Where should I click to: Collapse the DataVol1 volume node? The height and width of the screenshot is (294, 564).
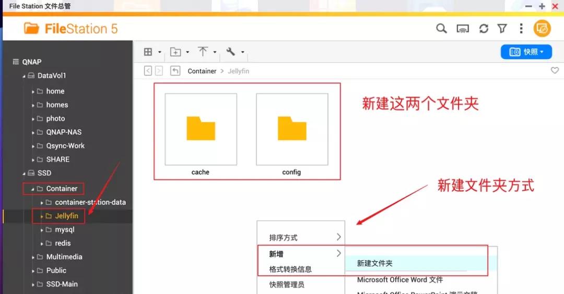click(x=24, y=76)
